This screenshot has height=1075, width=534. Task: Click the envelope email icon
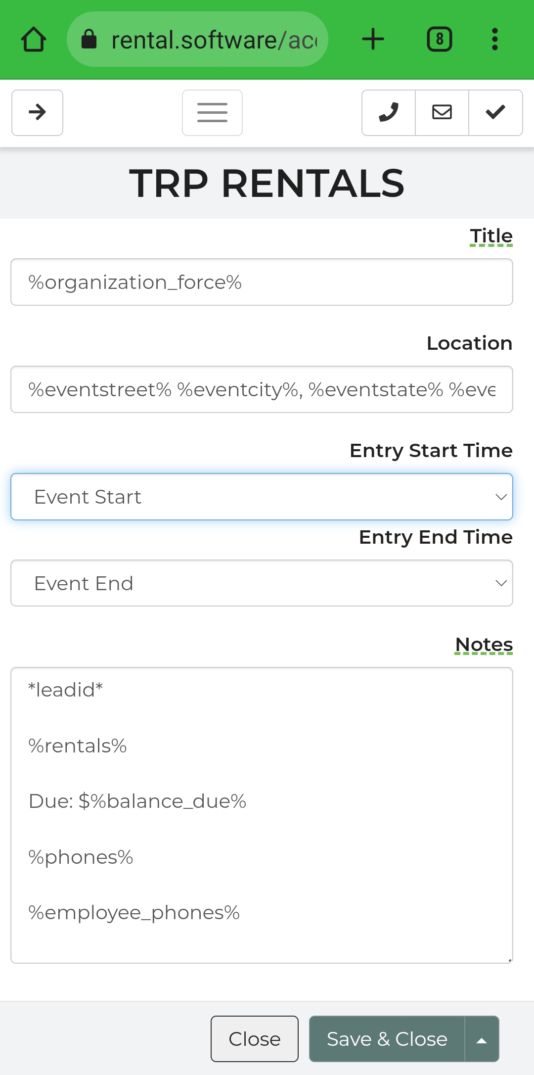pos(442,113)
